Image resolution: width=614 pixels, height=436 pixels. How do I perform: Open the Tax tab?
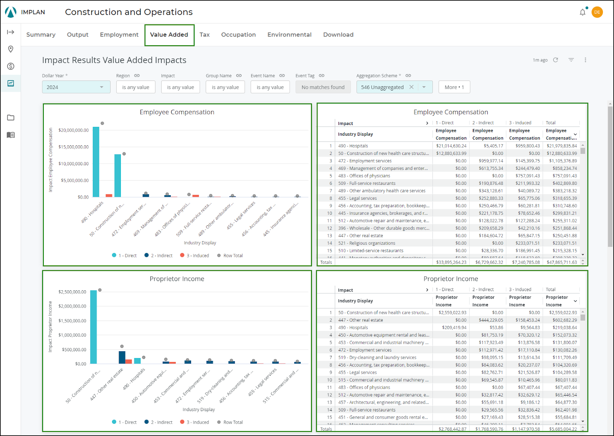[x=205, y=35]
